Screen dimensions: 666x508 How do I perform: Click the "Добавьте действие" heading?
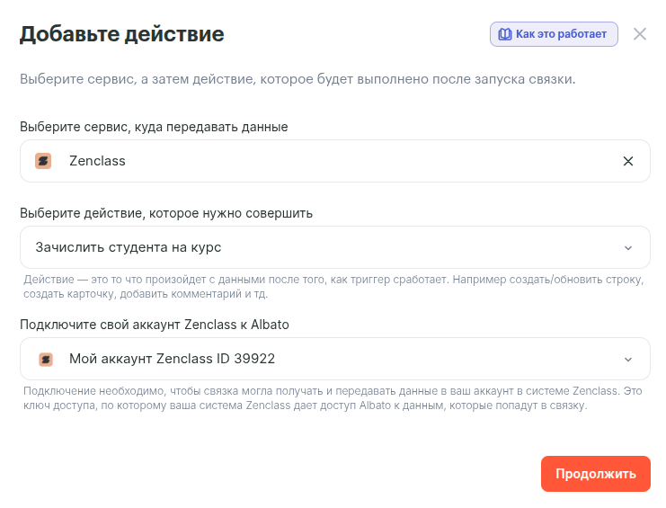(x=122, y=35)
